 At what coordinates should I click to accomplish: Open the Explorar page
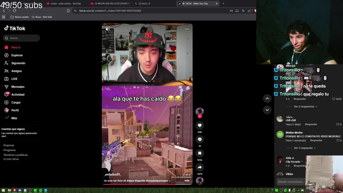(x=13, y=55)
